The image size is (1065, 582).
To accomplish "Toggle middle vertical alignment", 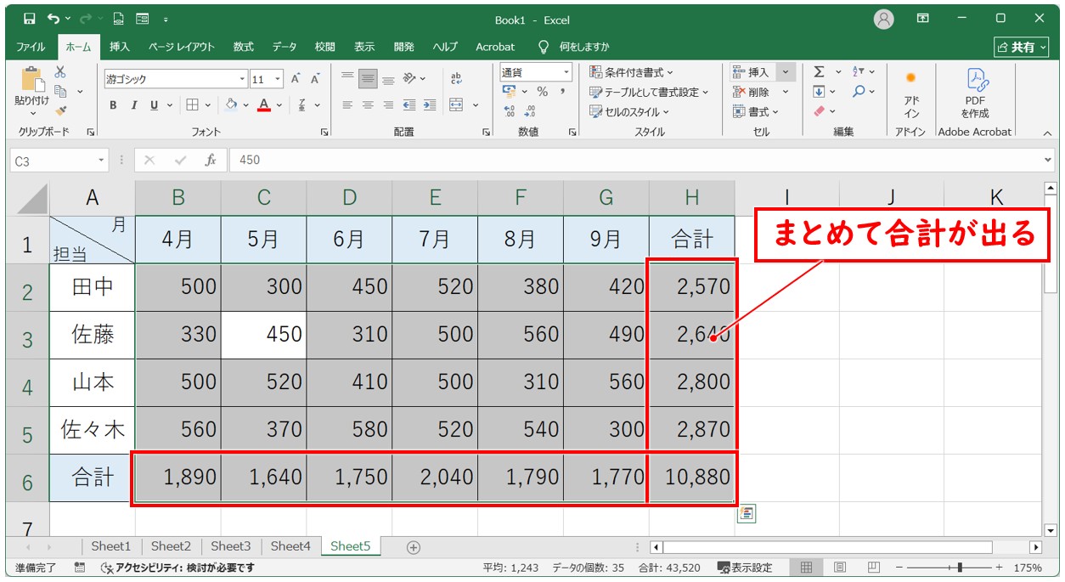I will [368, 79].
